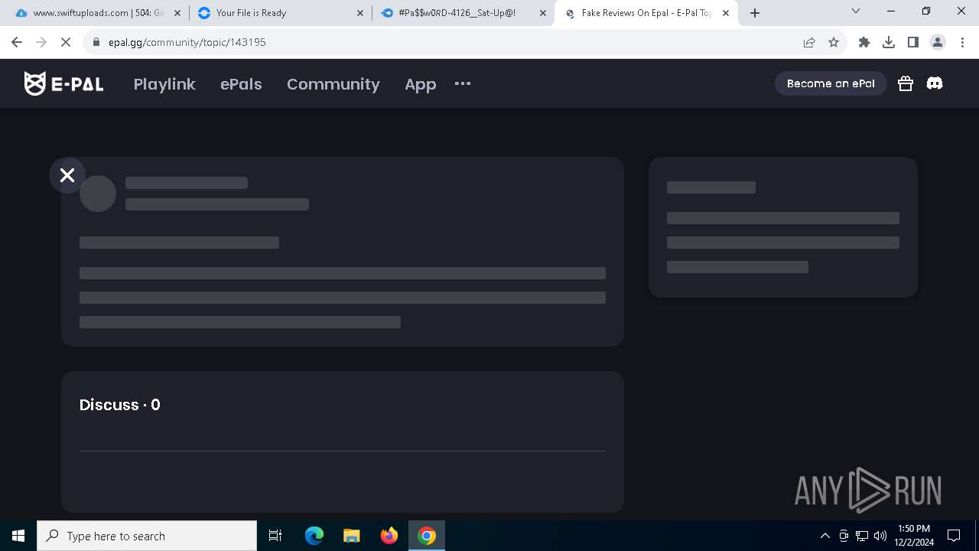
Task: Close the Your File is Ready tab
Action: click(359, 13)
